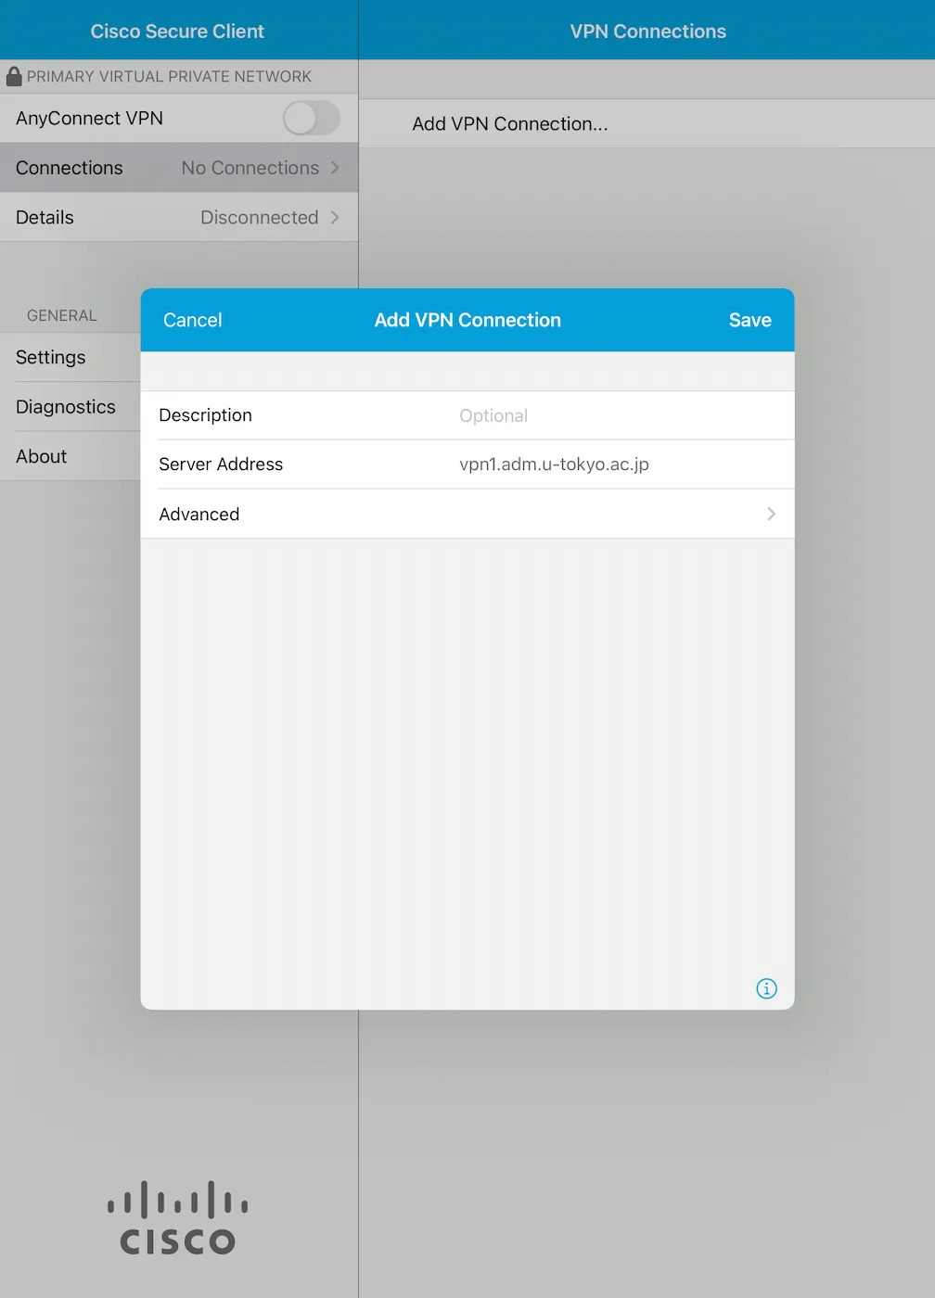This screenshot has width=935, height=1298.
Task: Open the chevron next to Disconnected
Action: (335, 217)
